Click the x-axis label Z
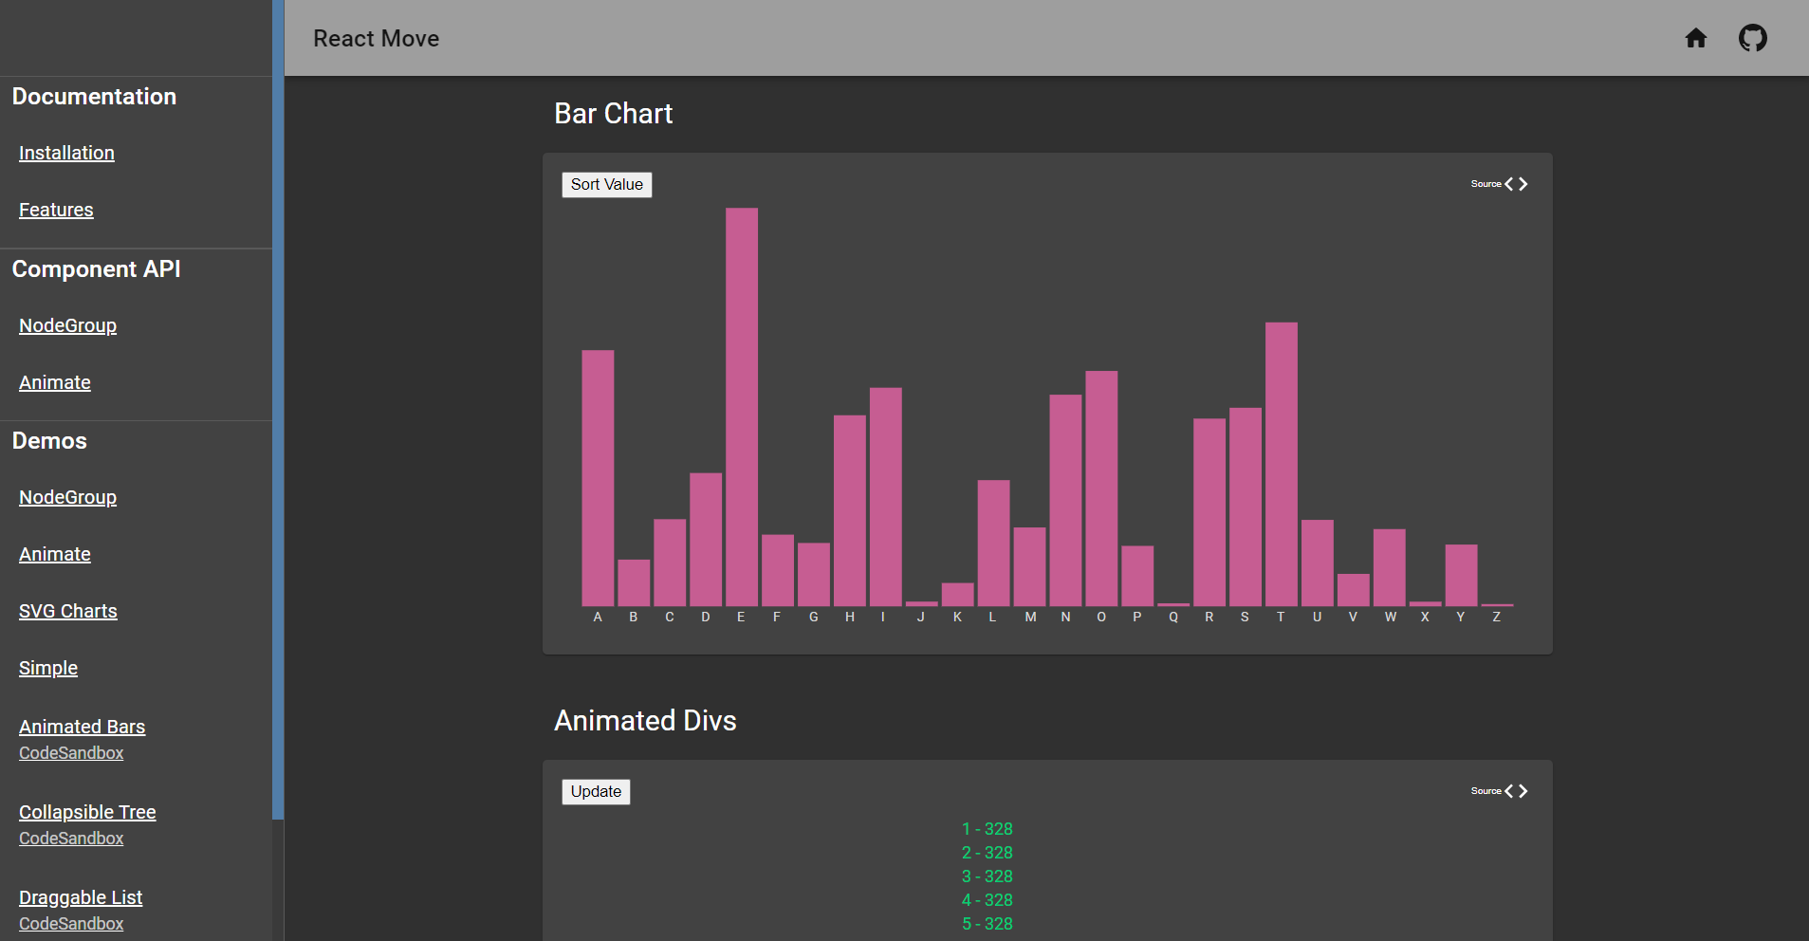This screenshot has height=941, width=1809. pos(1497,617)
